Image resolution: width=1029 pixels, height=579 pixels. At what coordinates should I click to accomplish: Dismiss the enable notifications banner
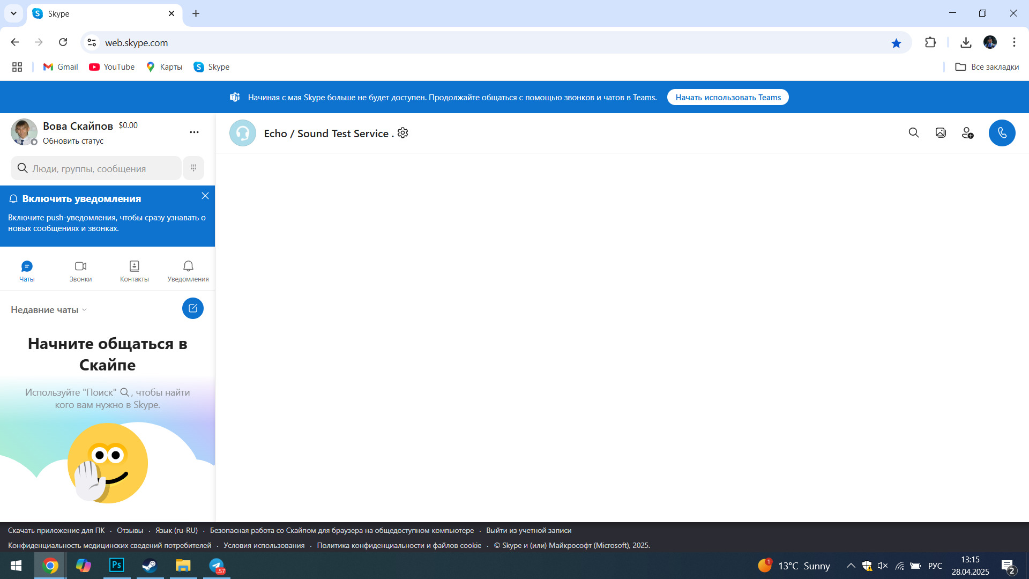tap(205, 196)
